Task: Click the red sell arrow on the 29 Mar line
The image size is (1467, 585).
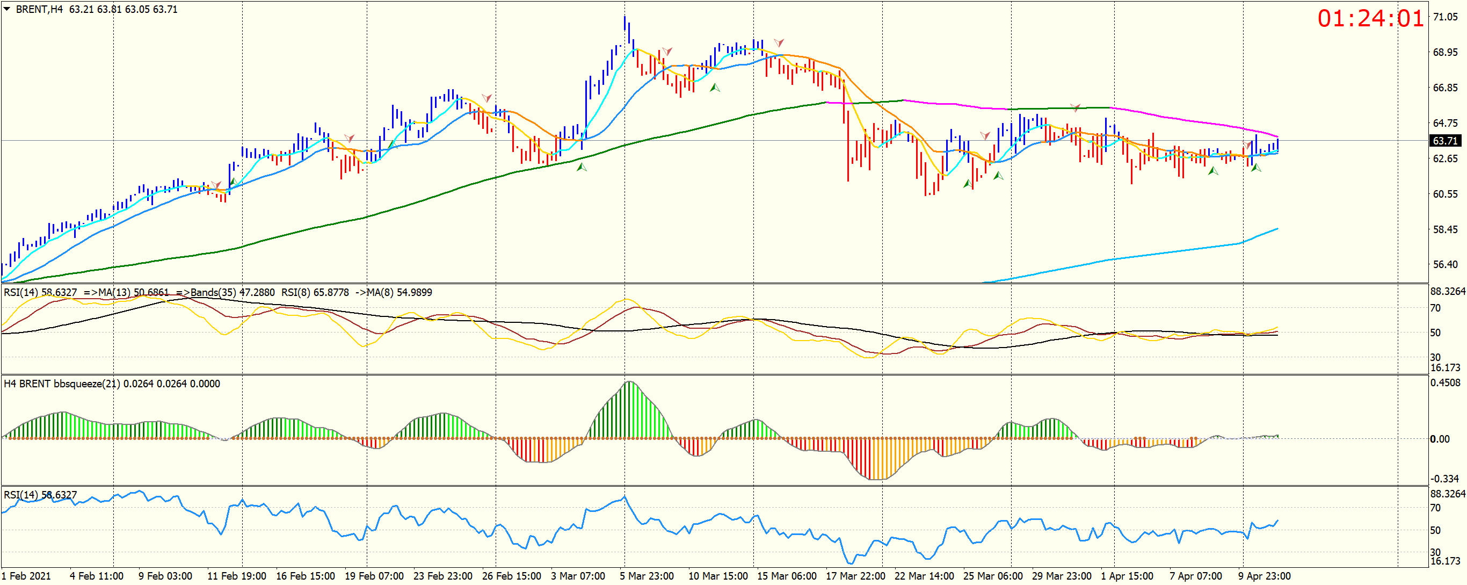Action: (x=1075, y=107)
